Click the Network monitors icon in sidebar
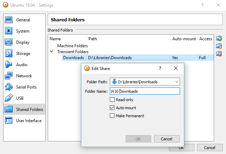The width and height of the screenshot is (226, 154). coord(9,76)
